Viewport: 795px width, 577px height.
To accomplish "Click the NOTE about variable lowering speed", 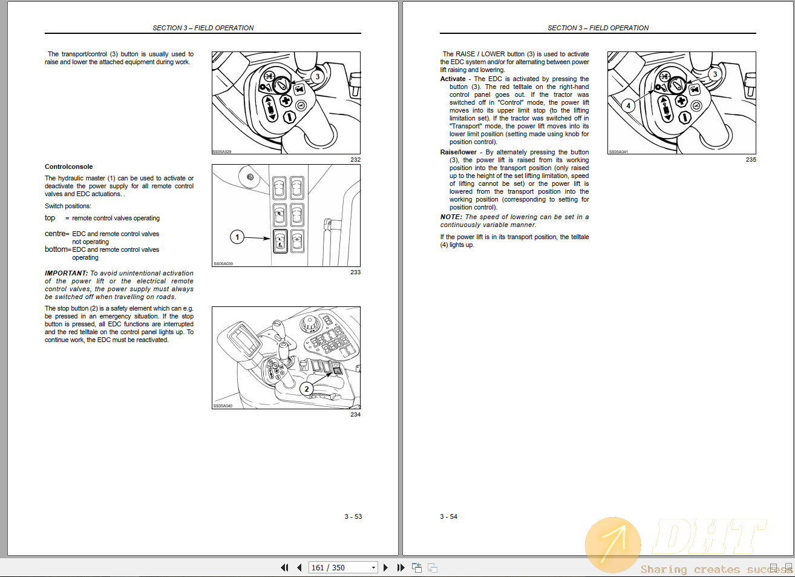I will [514, 220].
